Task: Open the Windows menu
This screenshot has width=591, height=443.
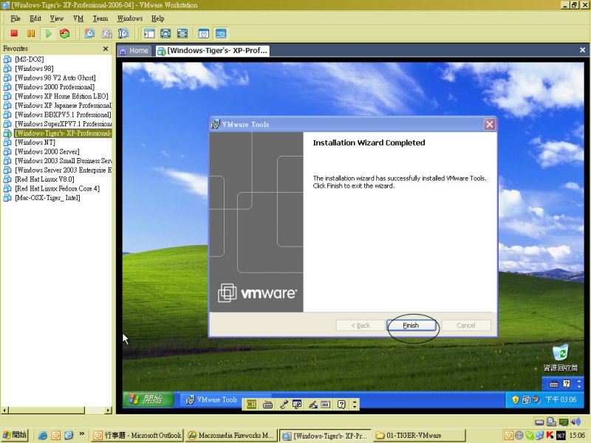Action: click(130, 18)
